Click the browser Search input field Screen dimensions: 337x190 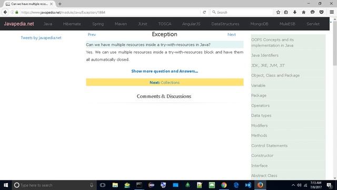[x=242, y=12]
